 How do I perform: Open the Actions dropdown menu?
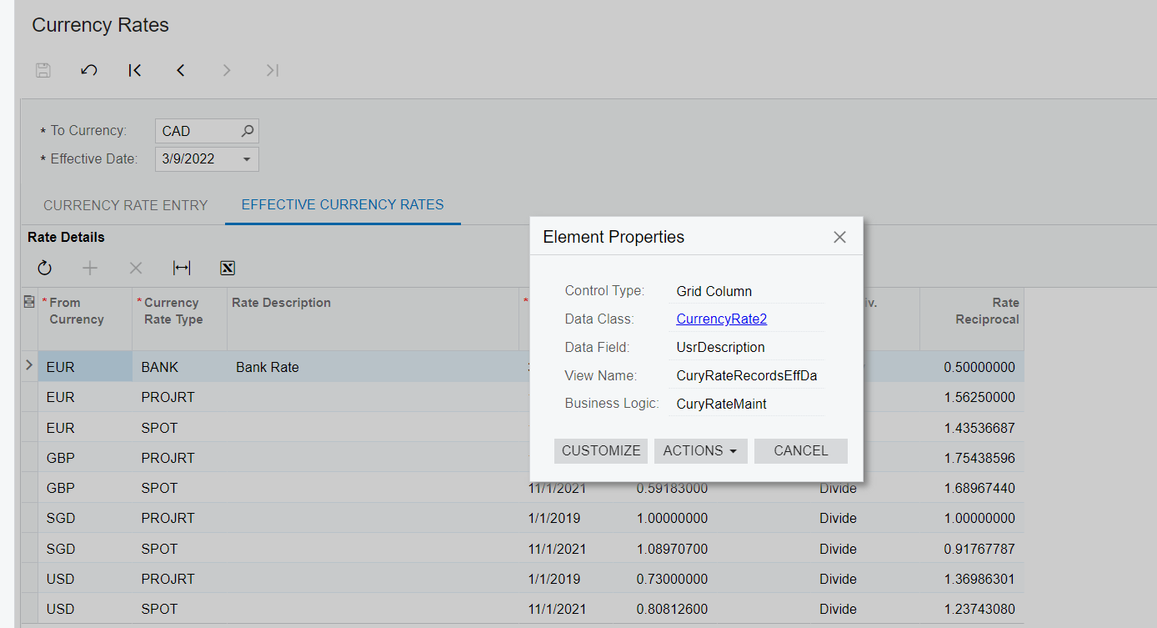click(x=700, y=451)
